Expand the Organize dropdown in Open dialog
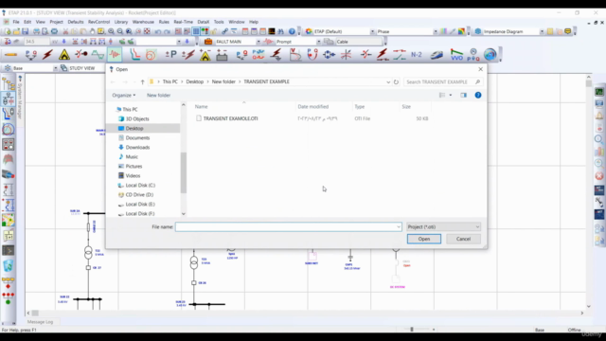This screenshot has height=341, width=606. [124, 95]
